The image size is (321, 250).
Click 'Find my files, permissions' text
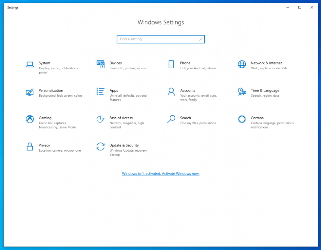click(198, 123)
